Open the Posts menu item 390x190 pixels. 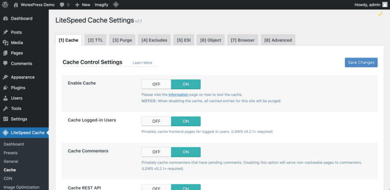click(17, 32)
